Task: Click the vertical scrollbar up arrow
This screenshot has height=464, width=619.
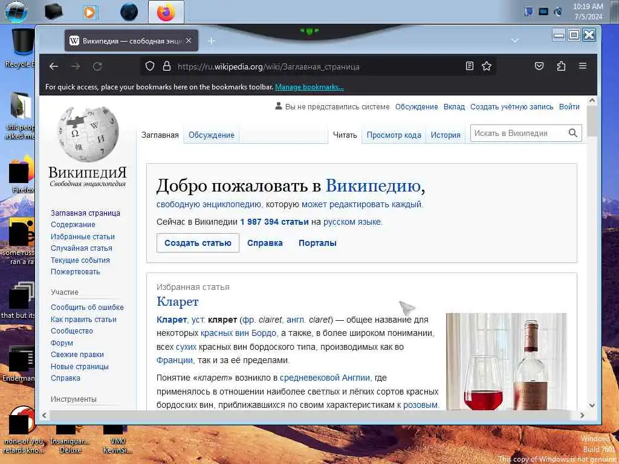Action: [592, 101]
